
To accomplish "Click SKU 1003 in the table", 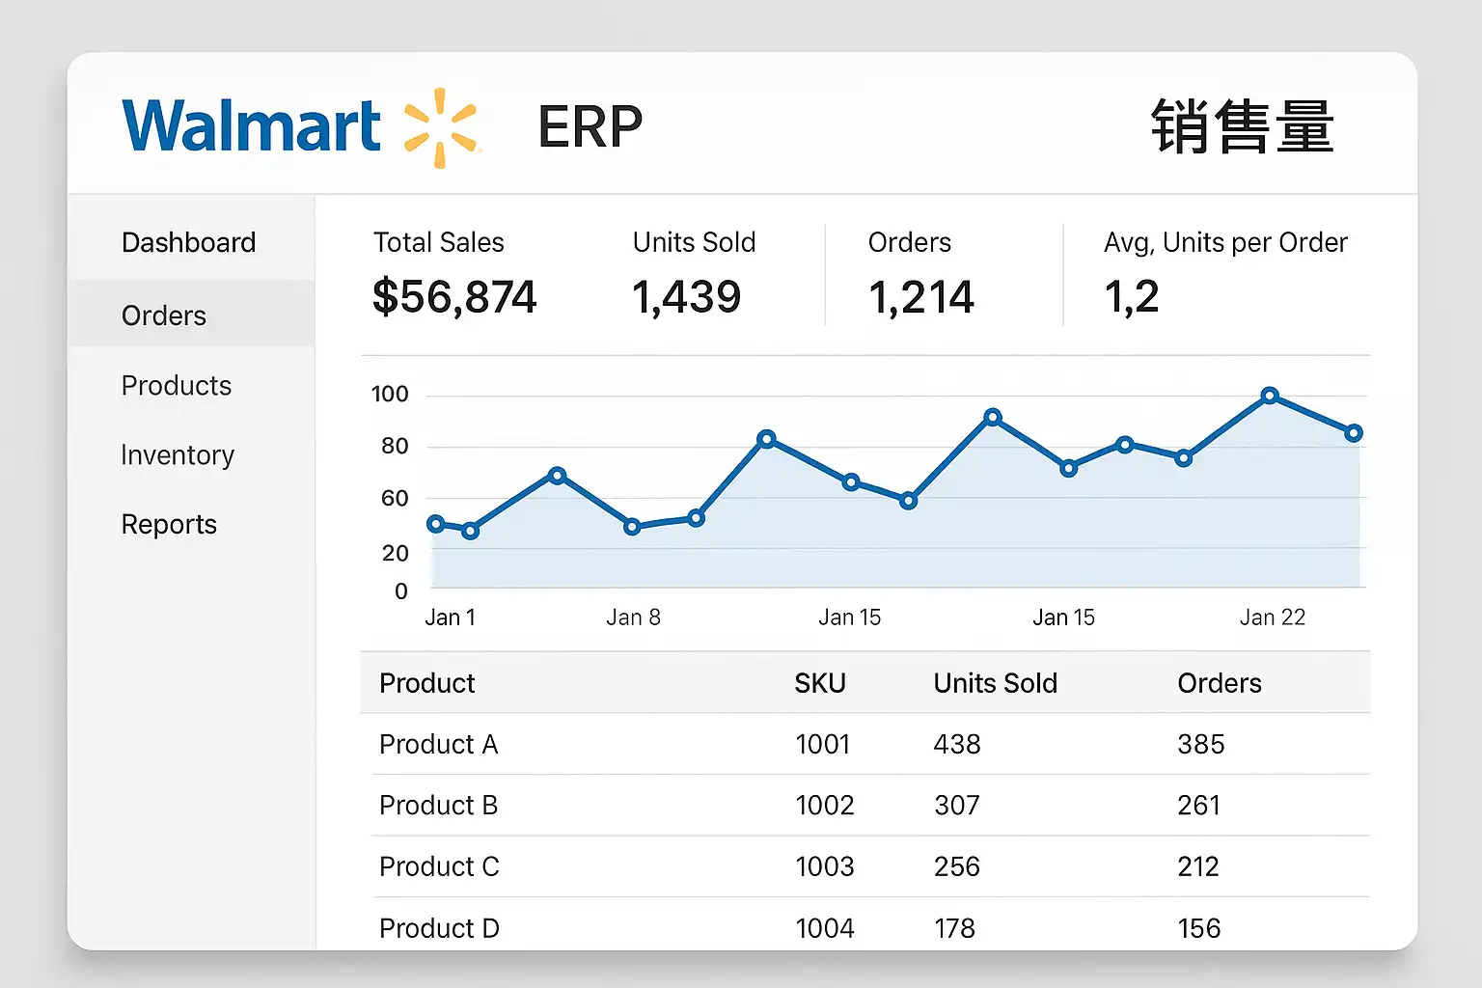I will pyautogui.click(x=825, y=866).
